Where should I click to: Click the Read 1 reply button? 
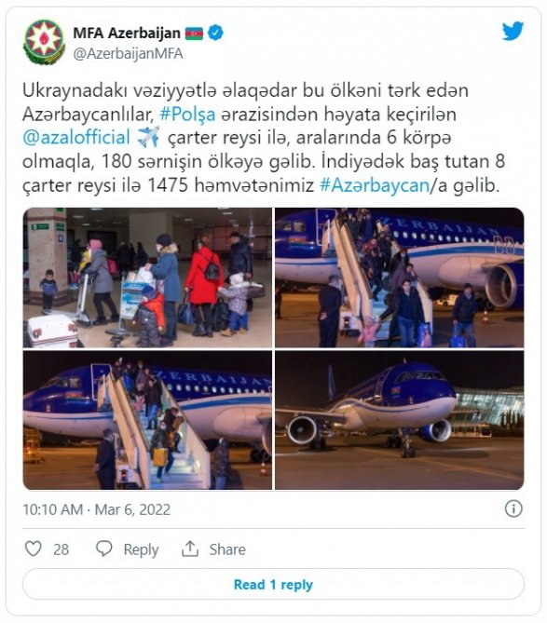click(274, 584)
